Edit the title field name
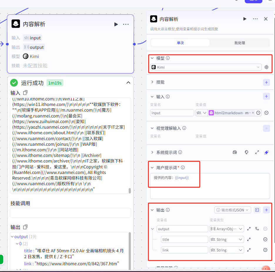The image size is (275, 272). (185, 239)
